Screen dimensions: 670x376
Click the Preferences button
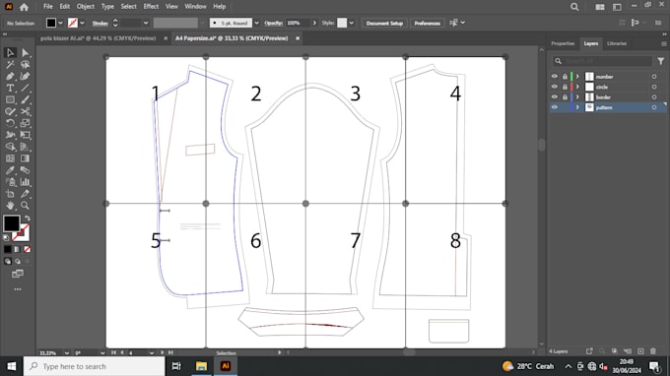427,23
